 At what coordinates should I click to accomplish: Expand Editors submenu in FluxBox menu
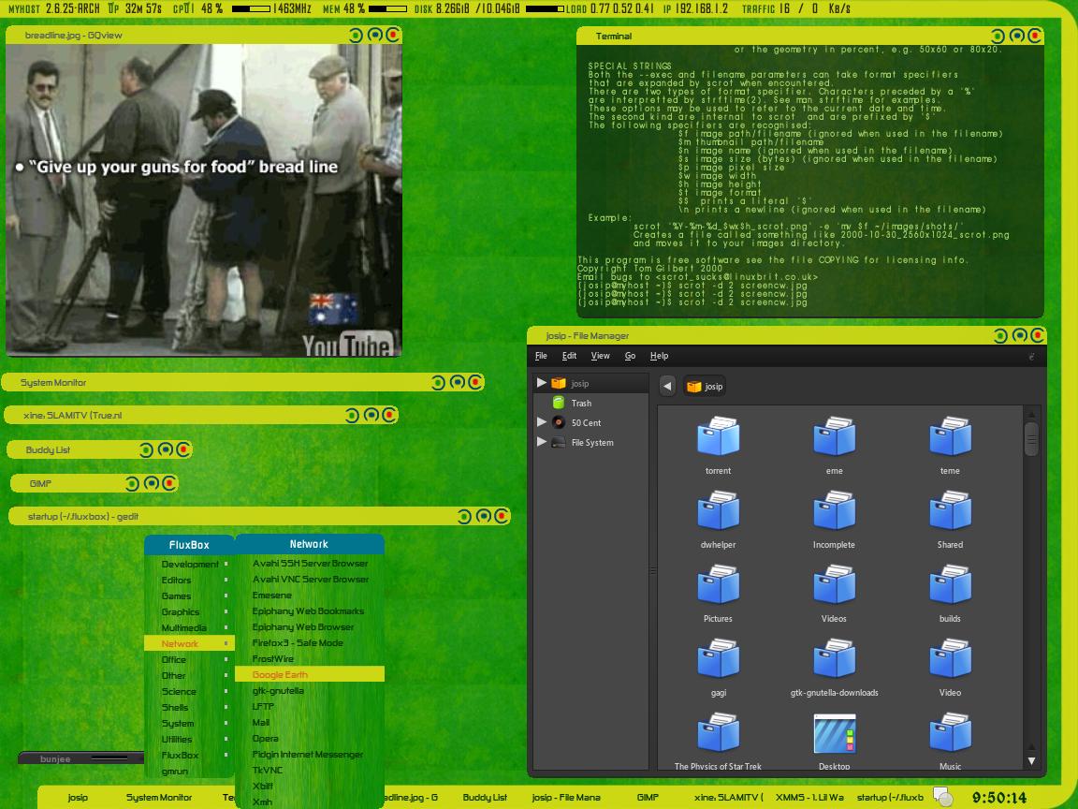(190, 580)
